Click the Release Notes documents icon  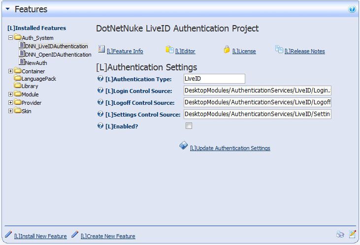tap(279, 49)
